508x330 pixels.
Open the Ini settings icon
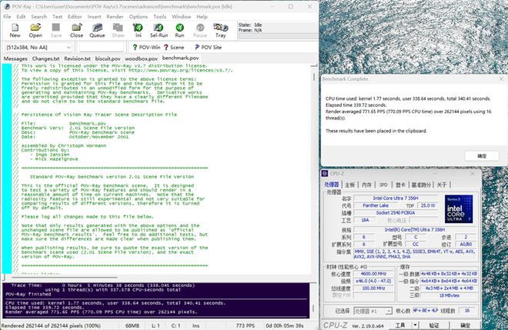coord(138,31)
